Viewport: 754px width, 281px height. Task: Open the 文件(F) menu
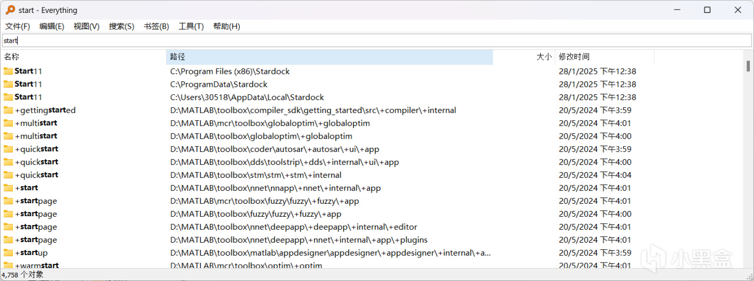coord(18,27)
